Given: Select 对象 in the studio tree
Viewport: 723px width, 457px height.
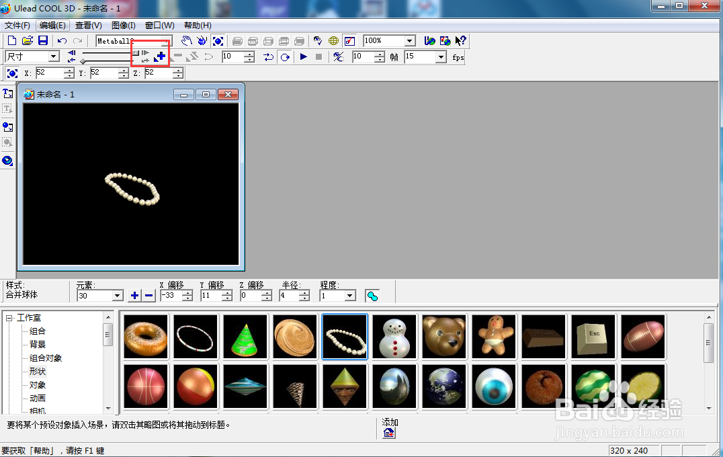Looking at the screenshot, I should pos(38,384).
